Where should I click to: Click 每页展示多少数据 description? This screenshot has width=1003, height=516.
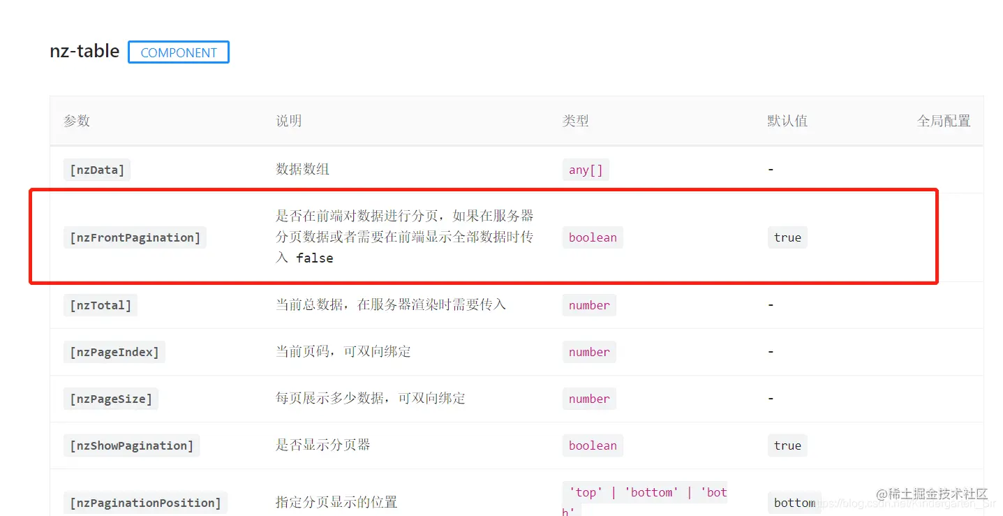point(371,398)
